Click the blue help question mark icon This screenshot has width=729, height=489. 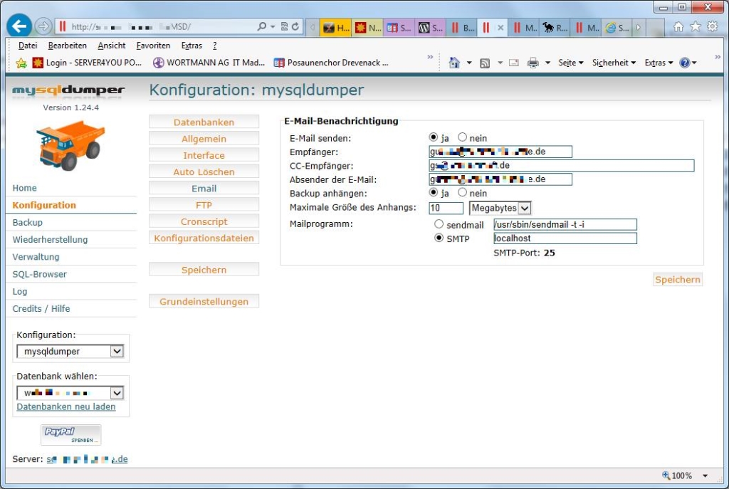(x=684, y=63)
